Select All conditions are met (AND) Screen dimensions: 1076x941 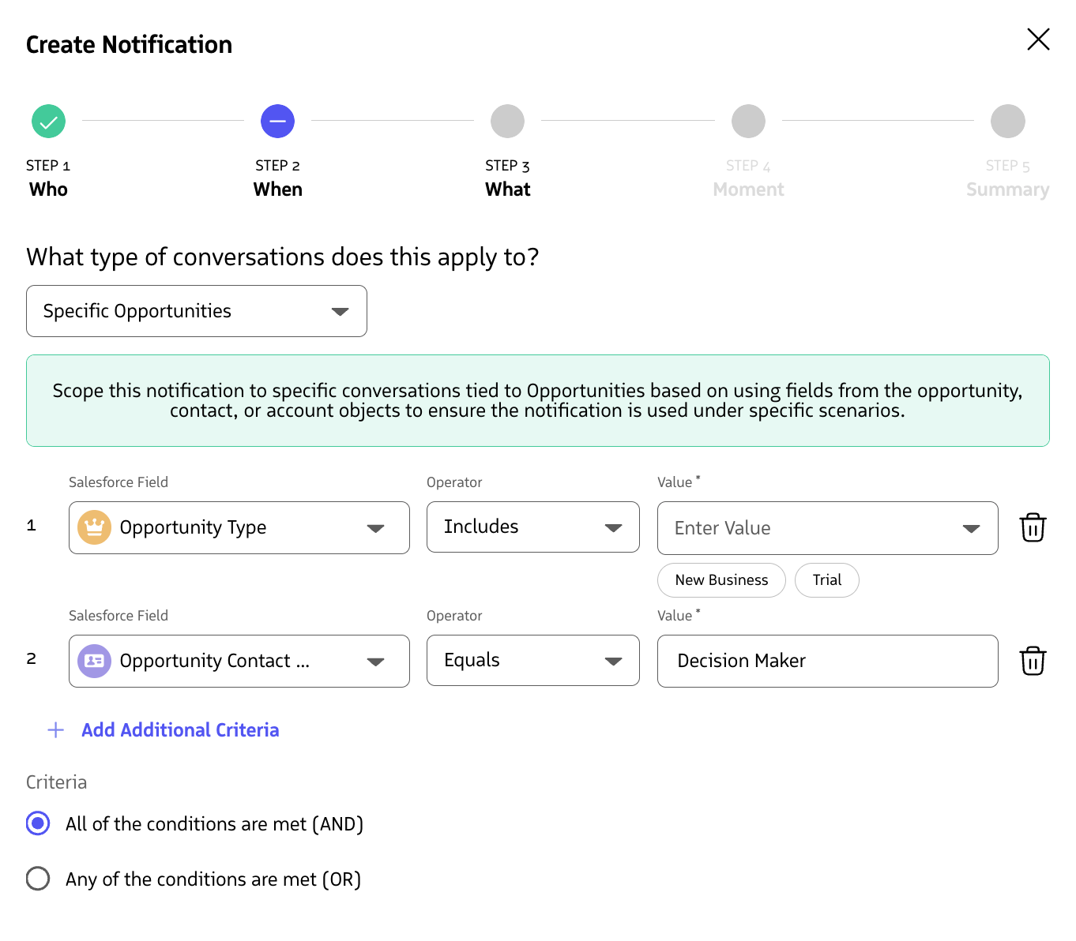click(x=38, y=823)
